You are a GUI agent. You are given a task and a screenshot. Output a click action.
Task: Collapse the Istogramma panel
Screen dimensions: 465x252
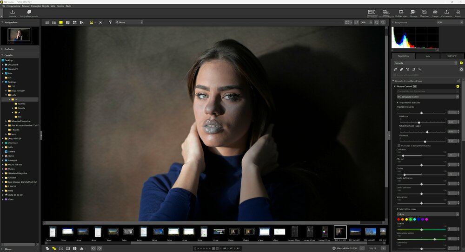pos(393,22)
